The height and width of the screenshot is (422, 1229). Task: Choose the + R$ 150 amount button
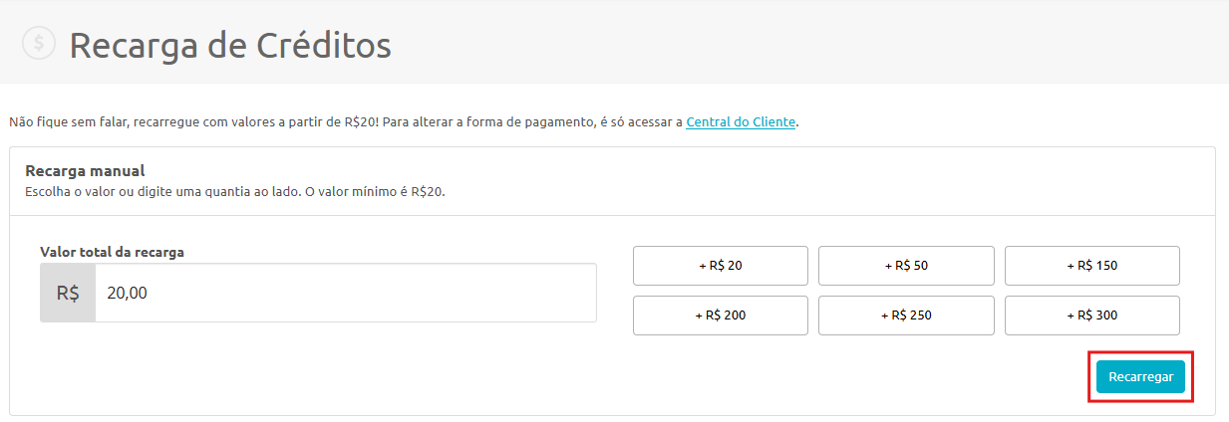click(1092, 266)
